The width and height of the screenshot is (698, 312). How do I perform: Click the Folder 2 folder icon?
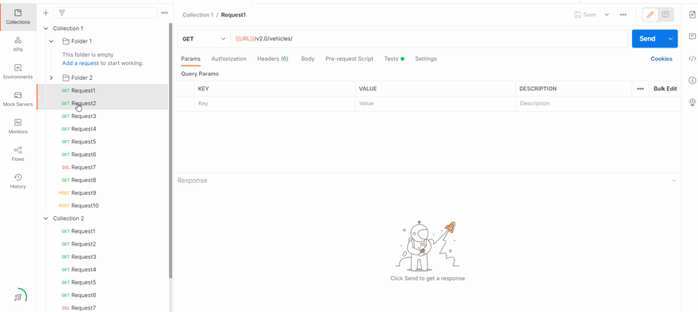(x=66, y=78)
